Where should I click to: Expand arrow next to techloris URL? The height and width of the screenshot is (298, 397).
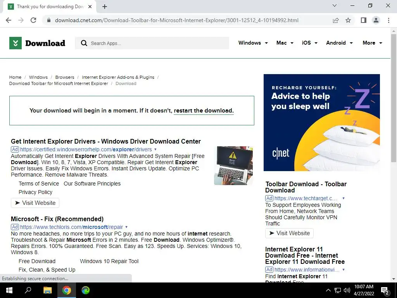(x=126, y=227)
